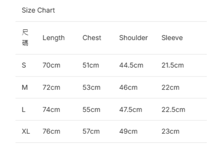This screenshot has width=218, height=152.
Task: Click the 51cm chest cell
Action: tap(91, 65)
